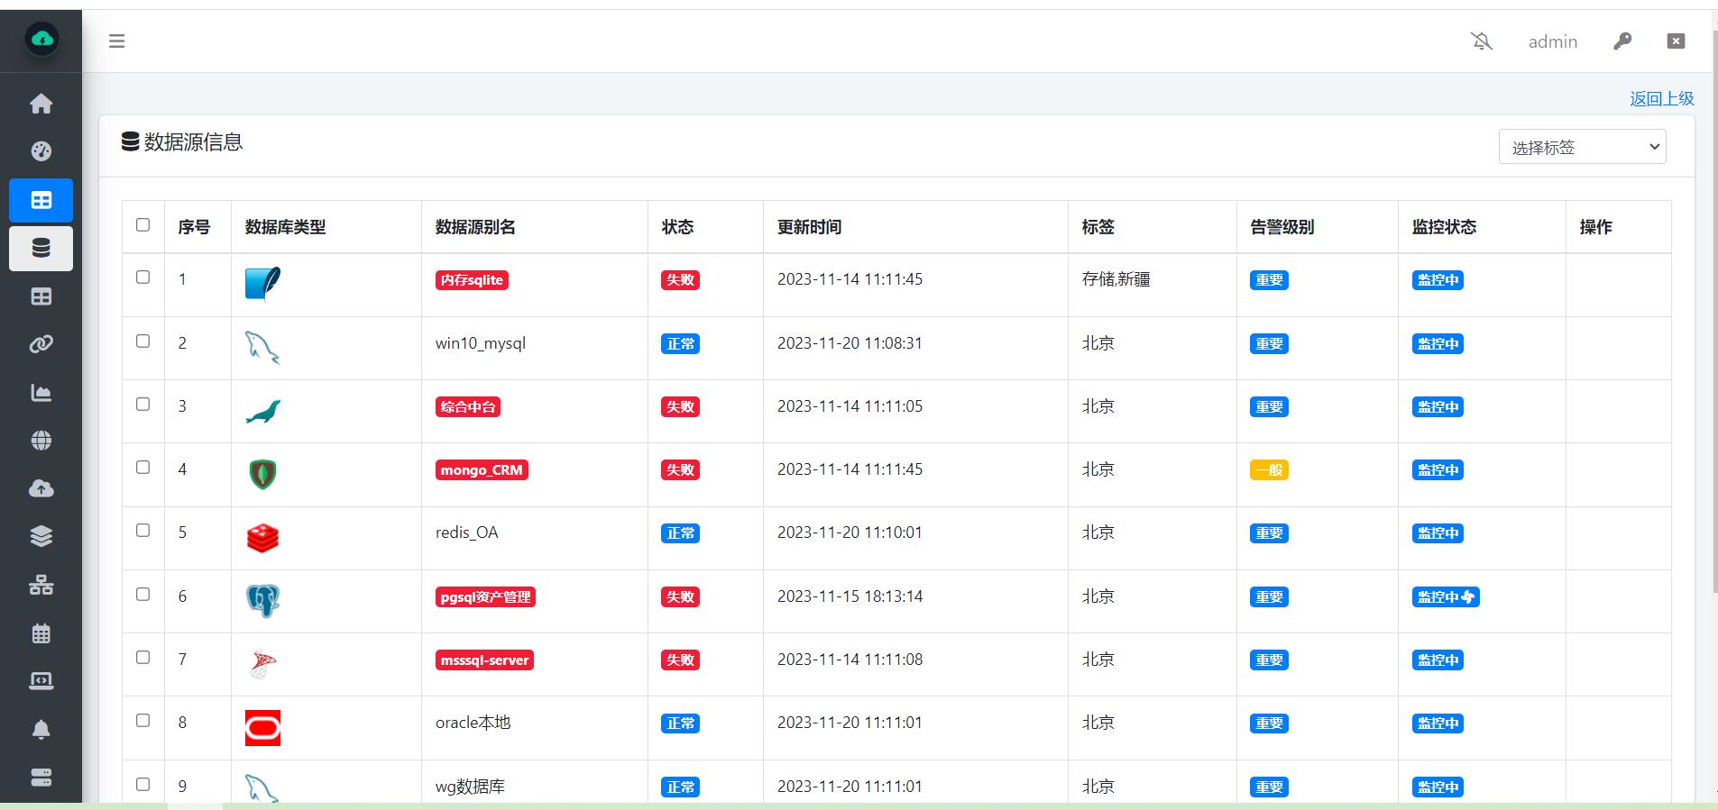This screenshot has height=810, width=1718.
Task: Click the PostgreSQL elephant logo in row 6
Action: click(262, 601)
